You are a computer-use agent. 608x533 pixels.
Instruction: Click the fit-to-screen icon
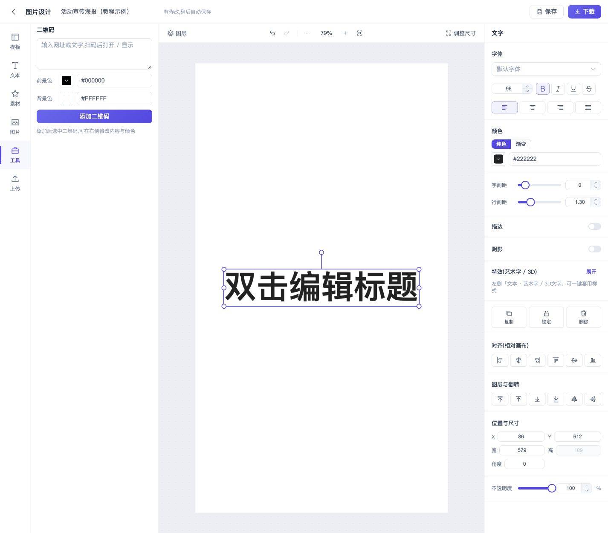tap(359, 33)
